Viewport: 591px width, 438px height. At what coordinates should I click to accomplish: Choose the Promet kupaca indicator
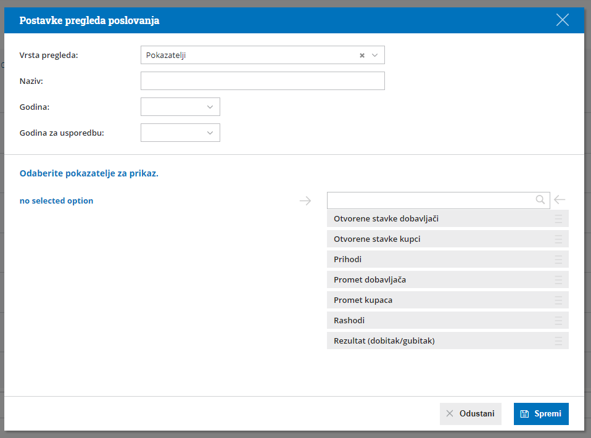363,300
